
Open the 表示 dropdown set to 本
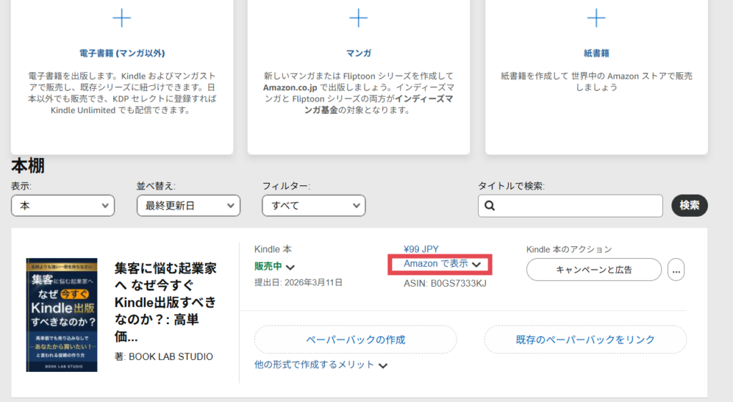pyautogui.click(x=63, y=206)
